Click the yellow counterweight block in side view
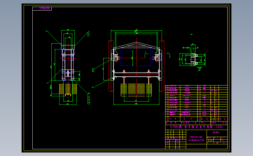The height and width of the screenshot is (156, 253). point(68,89)
